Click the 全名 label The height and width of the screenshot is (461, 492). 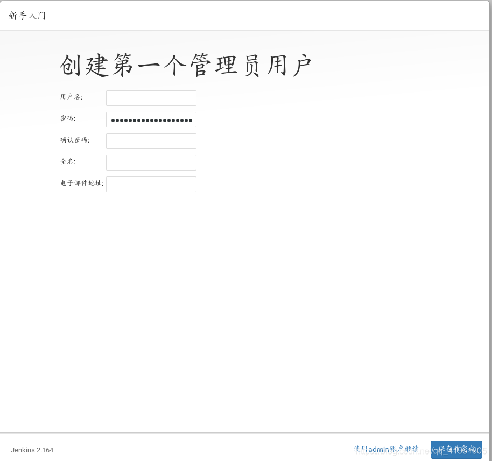point(68,161)
